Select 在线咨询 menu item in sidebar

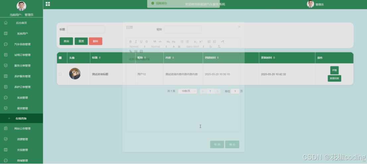tap(22, 119)
